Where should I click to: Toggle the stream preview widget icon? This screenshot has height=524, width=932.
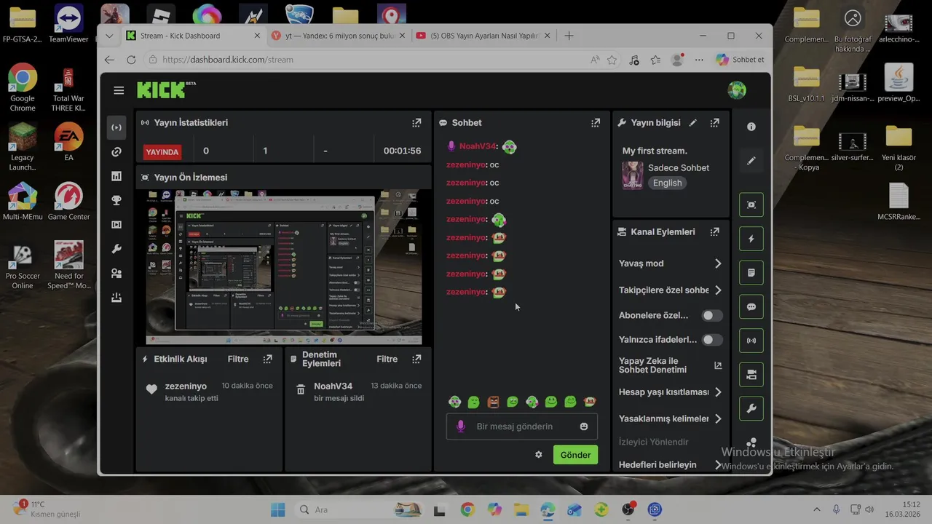click(x=751, y=205)
